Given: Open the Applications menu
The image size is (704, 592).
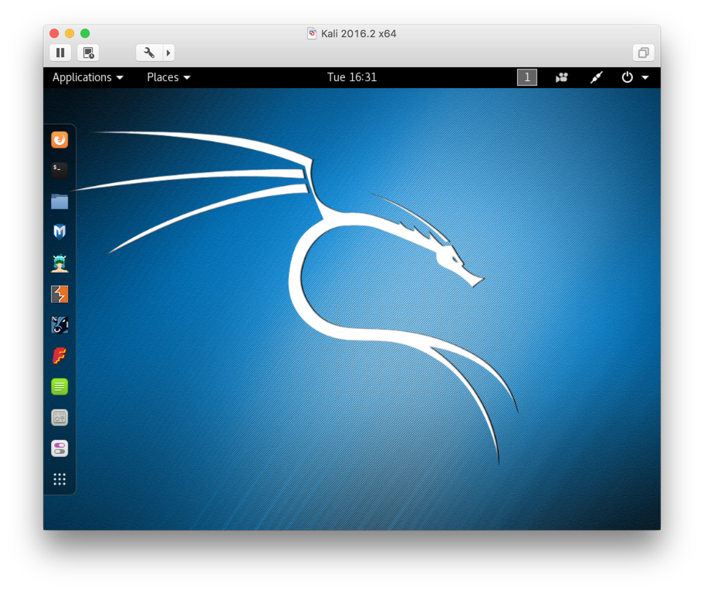Looking at the screenshot, I should pos(87,77).
